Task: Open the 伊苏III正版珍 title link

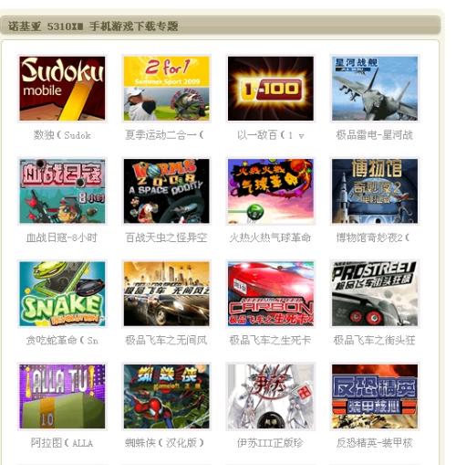Action: pyautogui.click(x=270, y=443)
